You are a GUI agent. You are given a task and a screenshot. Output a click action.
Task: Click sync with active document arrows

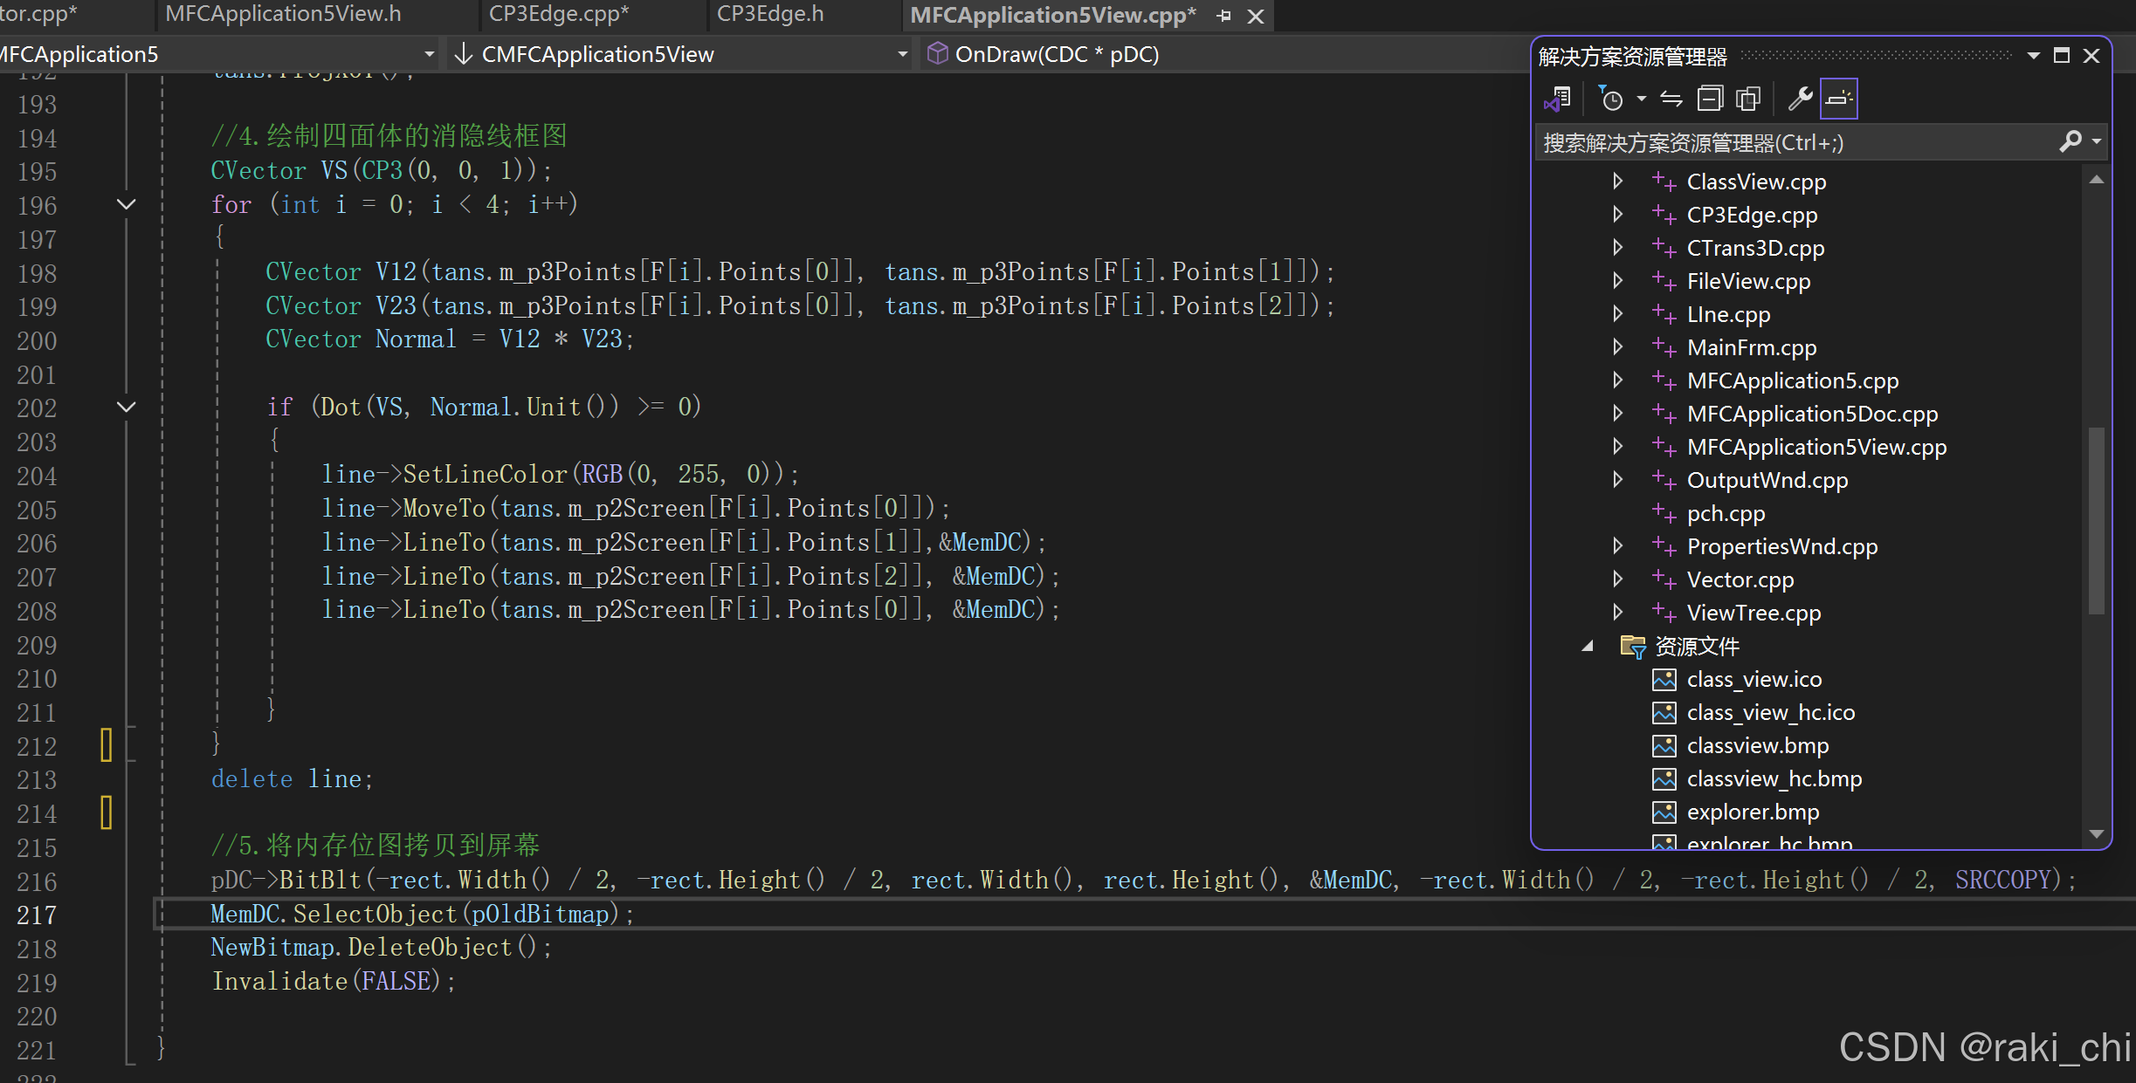pos(1671,99)
